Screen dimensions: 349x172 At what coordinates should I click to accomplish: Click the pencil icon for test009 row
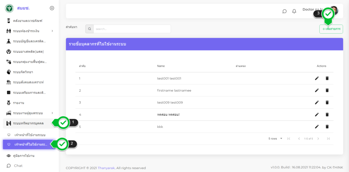click(317, 103)
